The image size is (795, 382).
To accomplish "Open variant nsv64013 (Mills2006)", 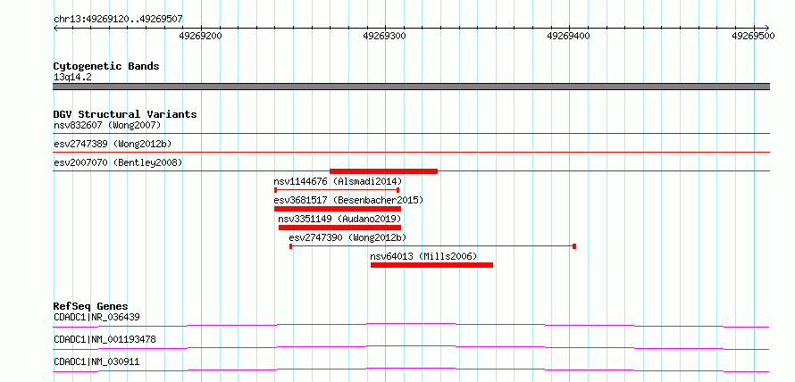I will 423,256.
